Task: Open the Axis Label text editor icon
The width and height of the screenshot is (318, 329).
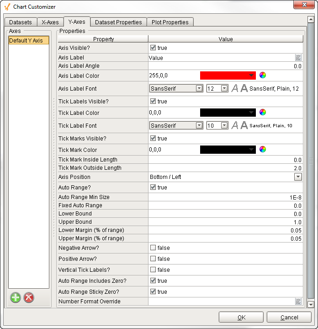Action: click(298, 58)
